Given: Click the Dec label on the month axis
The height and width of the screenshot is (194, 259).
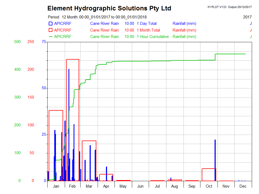Looking at the screenshot, I should [243, 186].
